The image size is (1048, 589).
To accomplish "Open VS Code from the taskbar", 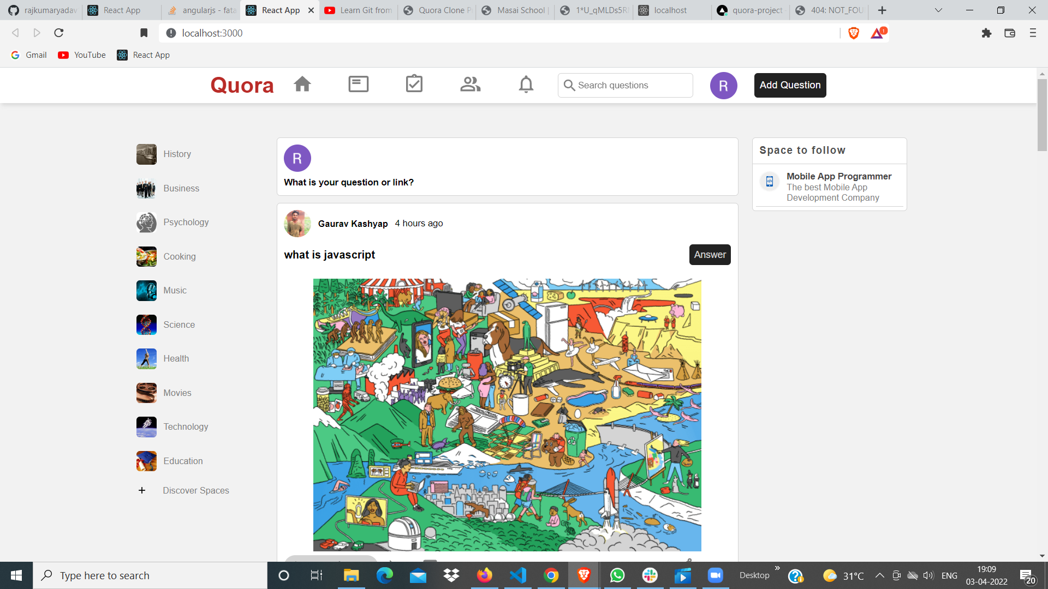I will point(517,575).
